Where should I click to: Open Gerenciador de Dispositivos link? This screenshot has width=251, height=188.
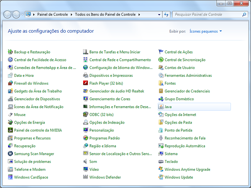point(37,99)
